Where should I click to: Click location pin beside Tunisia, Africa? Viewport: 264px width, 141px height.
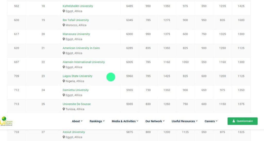coord(64,109)
